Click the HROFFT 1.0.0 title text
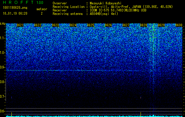The image size is (185, 117). click(x=23, y=2)
